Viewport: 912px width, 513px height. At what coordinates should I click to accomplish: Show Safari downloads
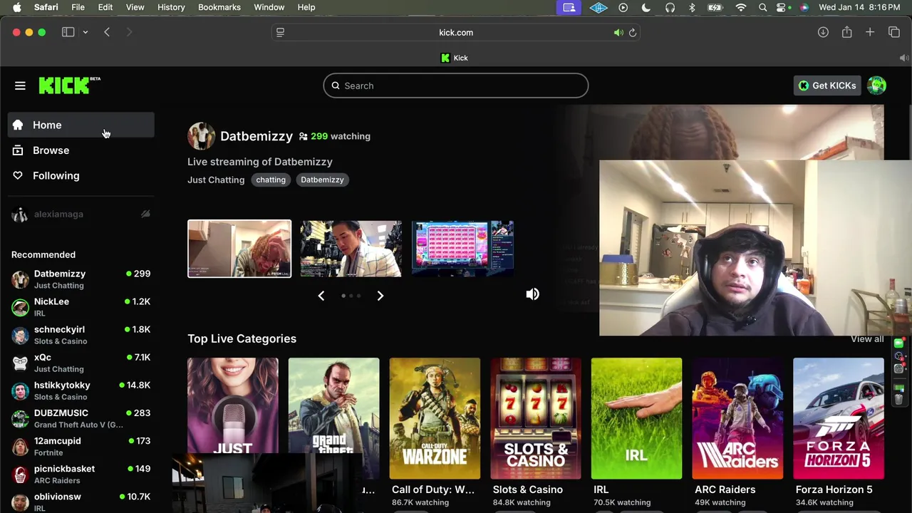point(823,32)
